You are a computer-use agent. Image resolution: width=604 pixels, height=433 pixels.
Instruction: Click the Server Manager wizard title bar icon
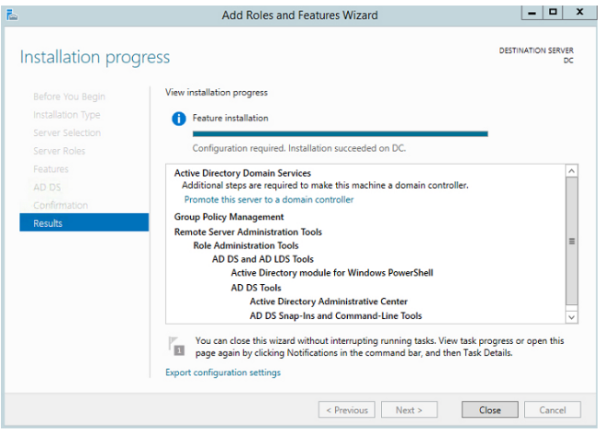[x=12, y=15]
